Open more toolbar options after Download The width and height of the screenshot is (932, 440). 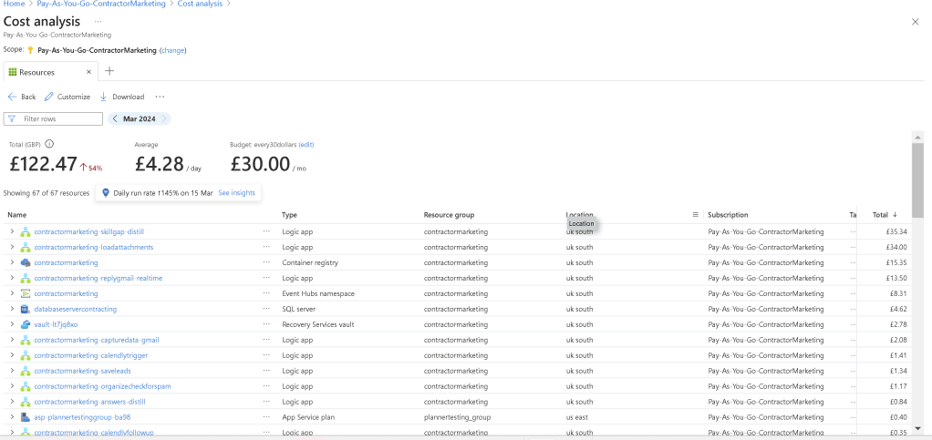(x=160, y=97)
